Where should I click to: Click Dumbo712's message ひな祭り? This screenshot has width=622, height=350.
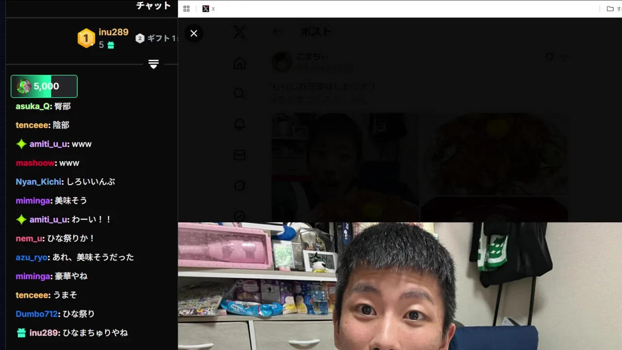(78, 314)
